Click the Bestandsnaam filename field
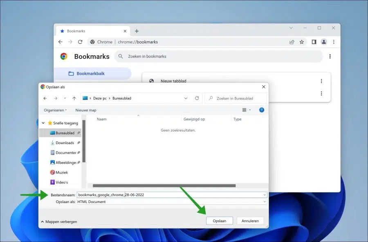The width and height of the screenshot is (368, 242). (170, 195)
